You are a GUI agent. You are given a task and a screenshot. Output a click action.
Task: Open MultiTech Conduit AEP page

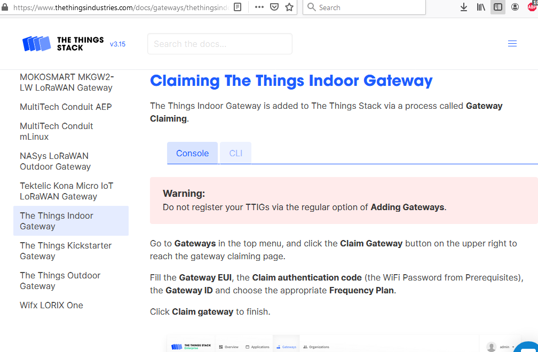click(66, 107)
